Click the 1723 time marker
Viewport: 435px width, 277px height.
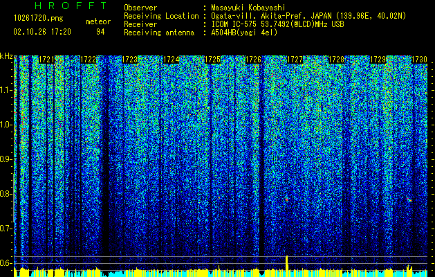[x=129, y=60]
